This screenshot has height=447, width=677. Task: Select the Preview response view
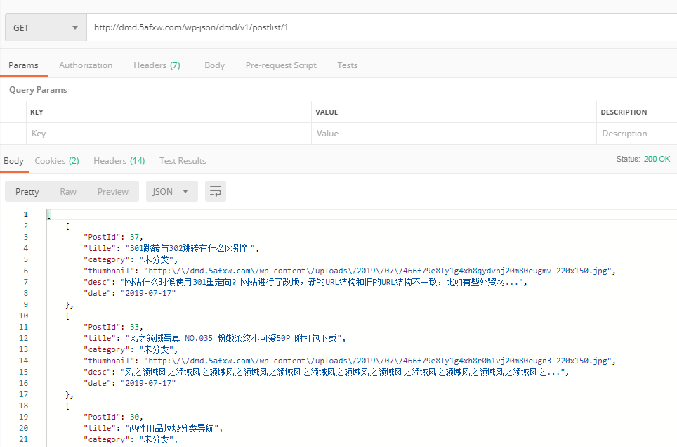[112, 190]
